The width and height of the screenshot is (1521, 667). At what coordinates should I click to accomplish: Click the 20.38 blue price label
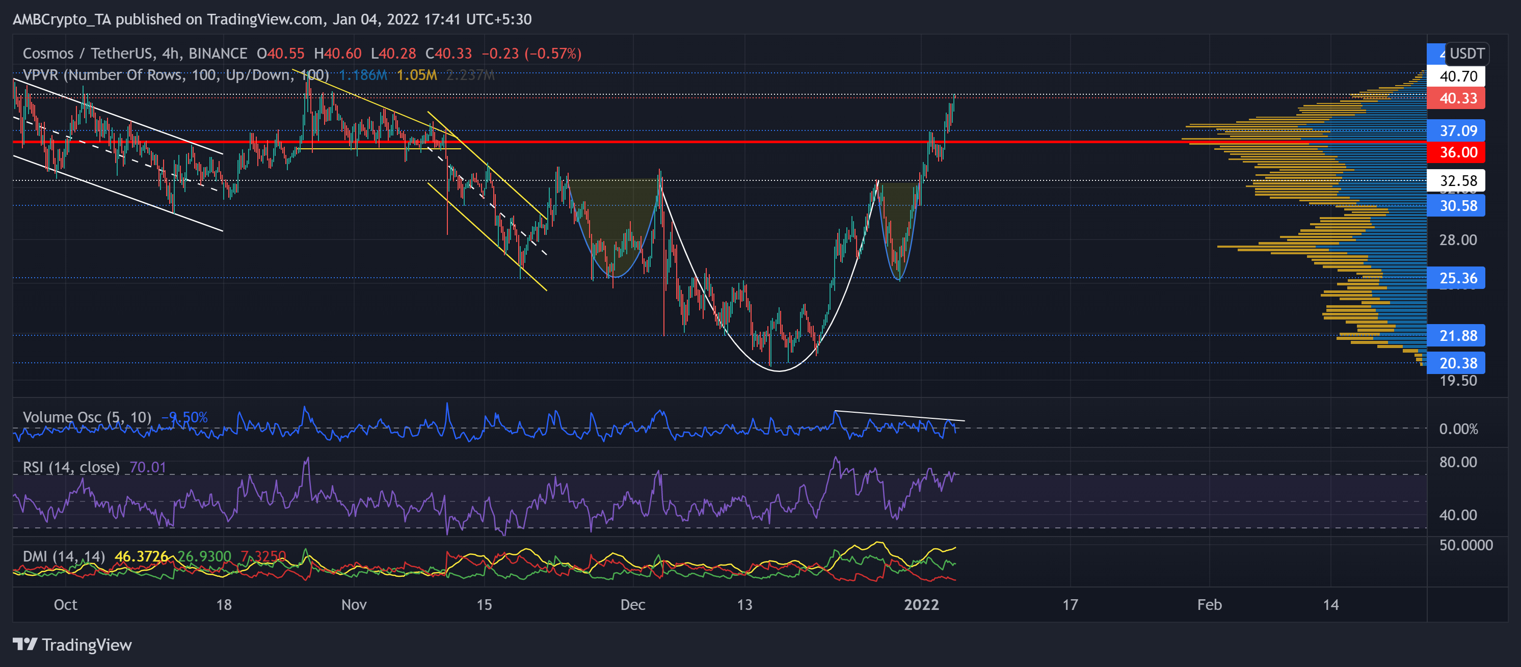pos(1457,362)
